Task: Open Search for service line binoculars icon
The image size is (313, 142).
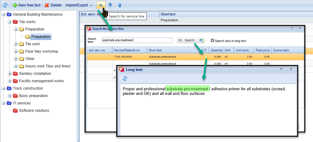Action: point(101,5)
